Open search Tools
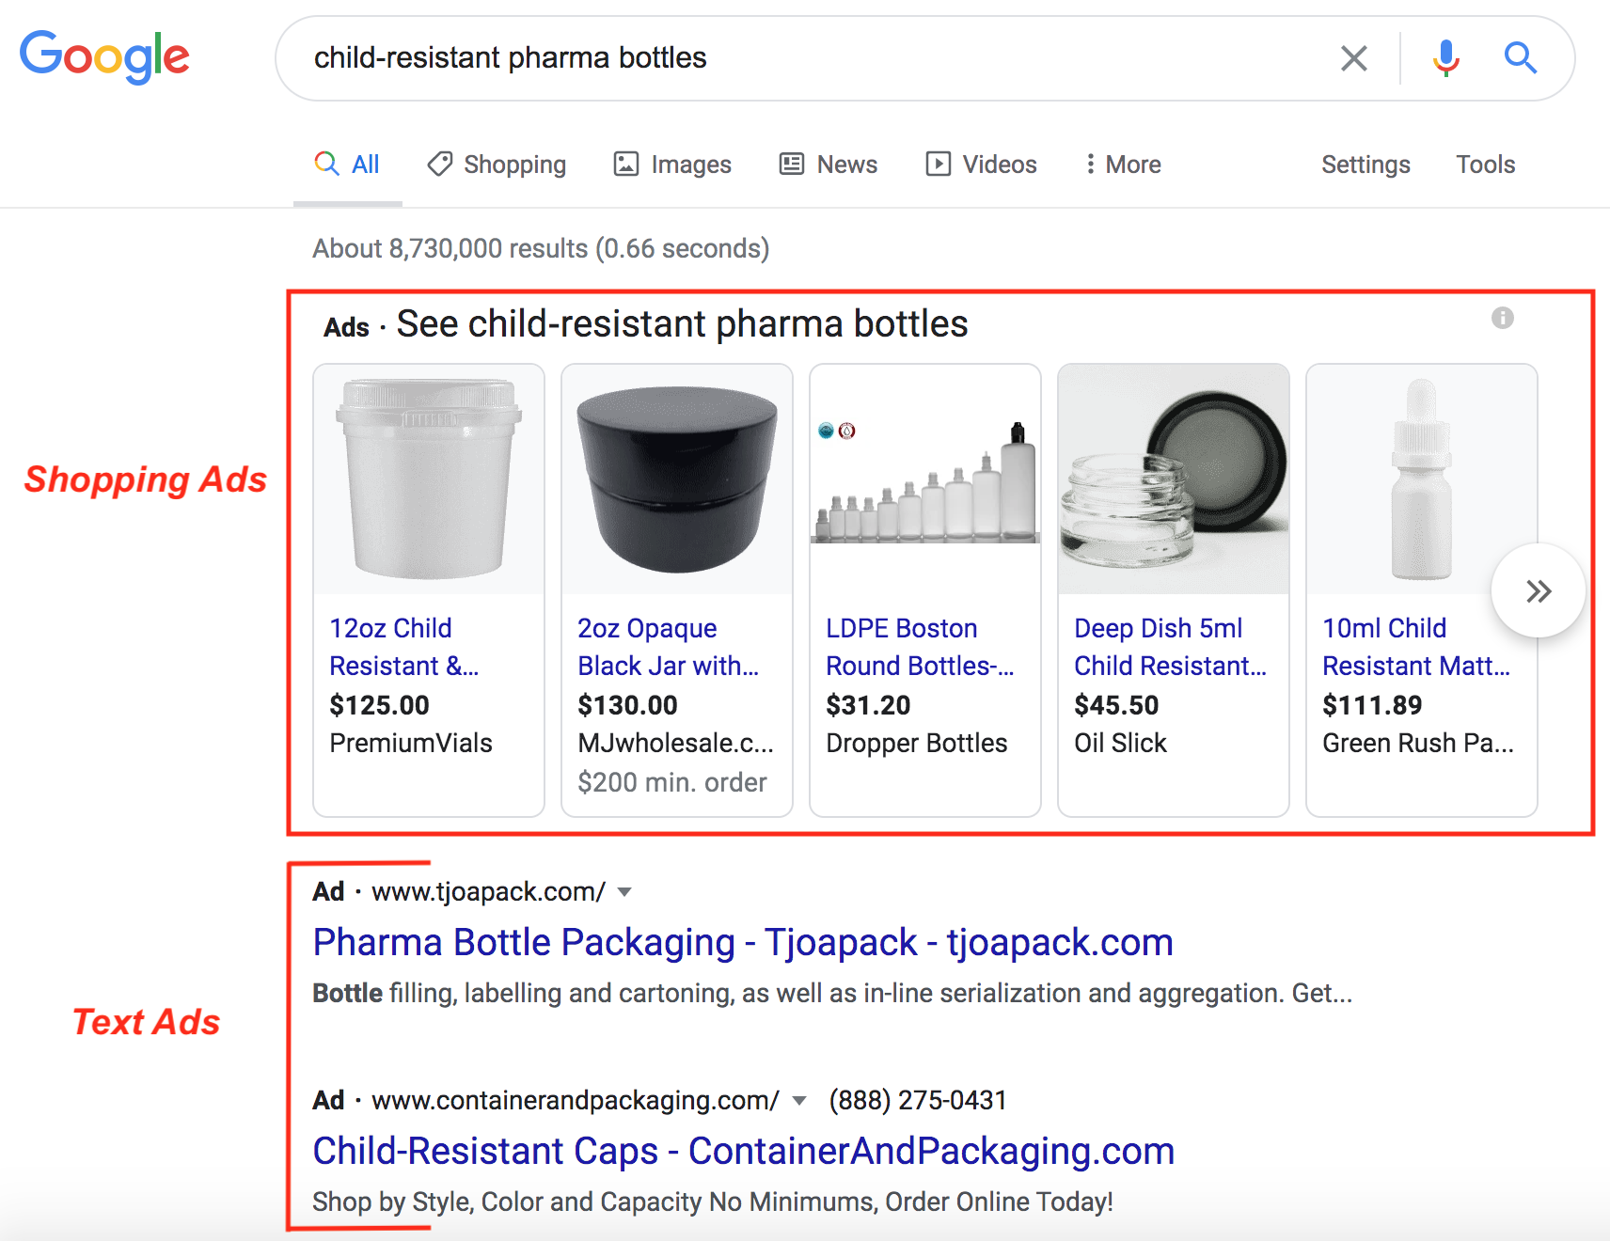Viewport: 1610px width, 1241px height. 1486,165
